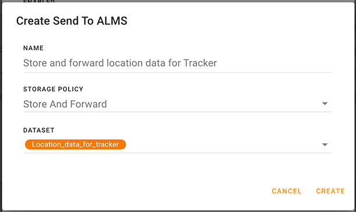The image size is (356, 212).
Task: Click the STORAGE POLICY field label
Action: coord(53,89)
